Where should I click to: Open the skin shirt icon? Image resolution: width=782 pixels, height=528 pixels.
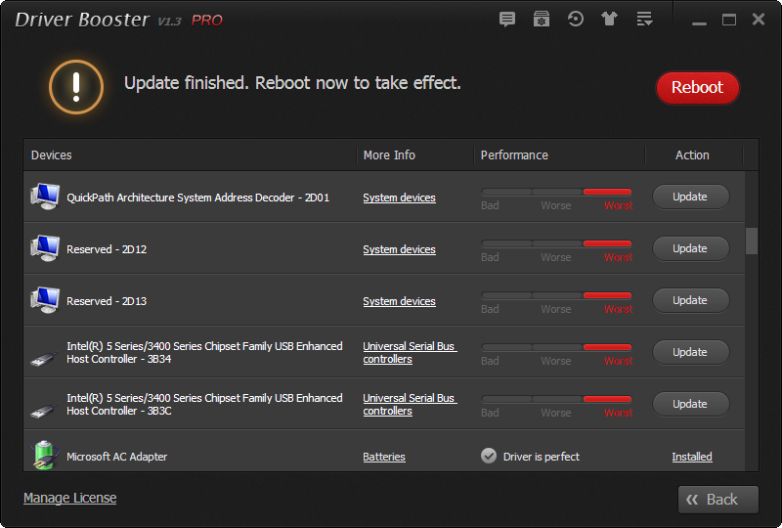click(x=610, y=20)
